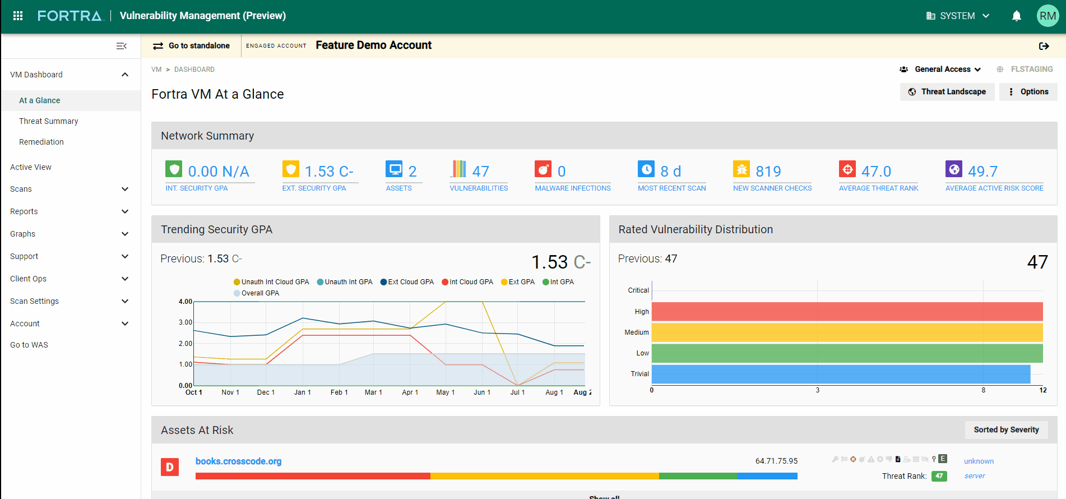This screenshot has width=1066, height=499.
Task: Open the RM user avatar menu
Action: click(1048, 16)
